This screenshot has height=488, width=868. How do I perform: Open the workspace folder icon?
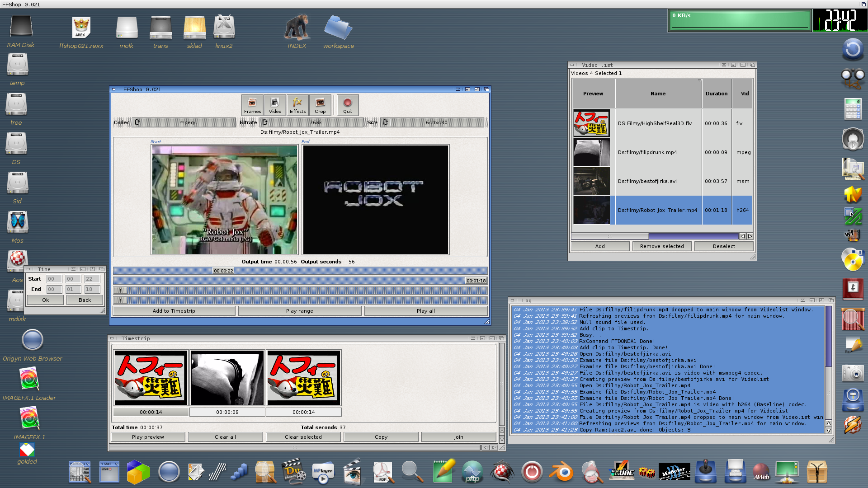click(338, 33)
